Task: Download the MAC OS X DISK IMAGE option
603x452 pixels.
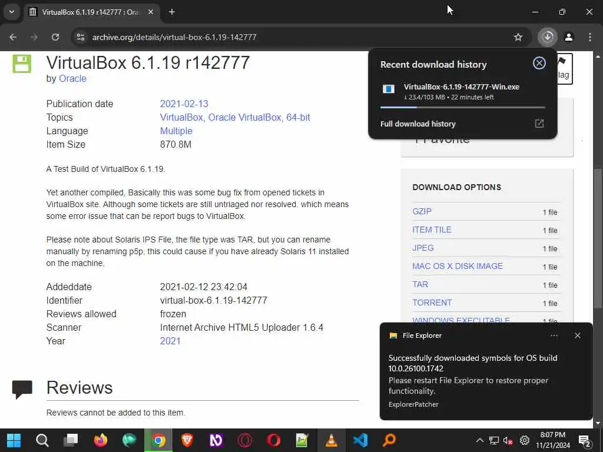Action: 458,266
